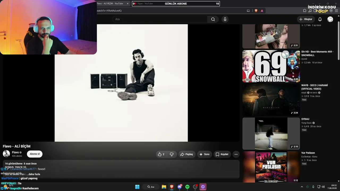
Task: Click the install-app icon in address bar
Action: [248, 11]
